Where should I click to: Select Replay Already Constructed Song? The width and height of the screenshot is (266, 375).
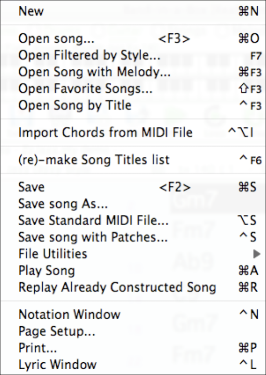pyautogui.click(x=117, y=288)
